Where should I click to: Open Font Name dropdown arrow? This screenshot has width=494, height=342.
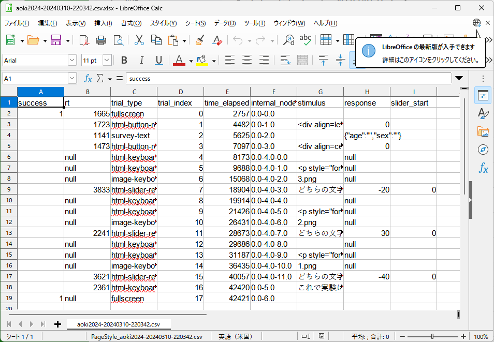(72, 60)
